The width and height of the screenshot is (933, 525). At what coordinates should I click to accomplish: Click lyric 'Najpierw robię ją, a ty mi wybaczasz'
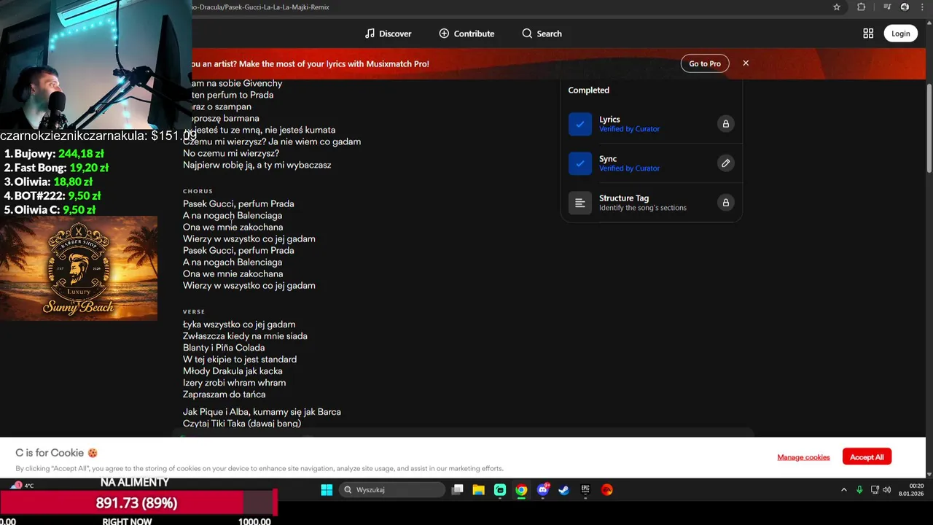(257, 165)
